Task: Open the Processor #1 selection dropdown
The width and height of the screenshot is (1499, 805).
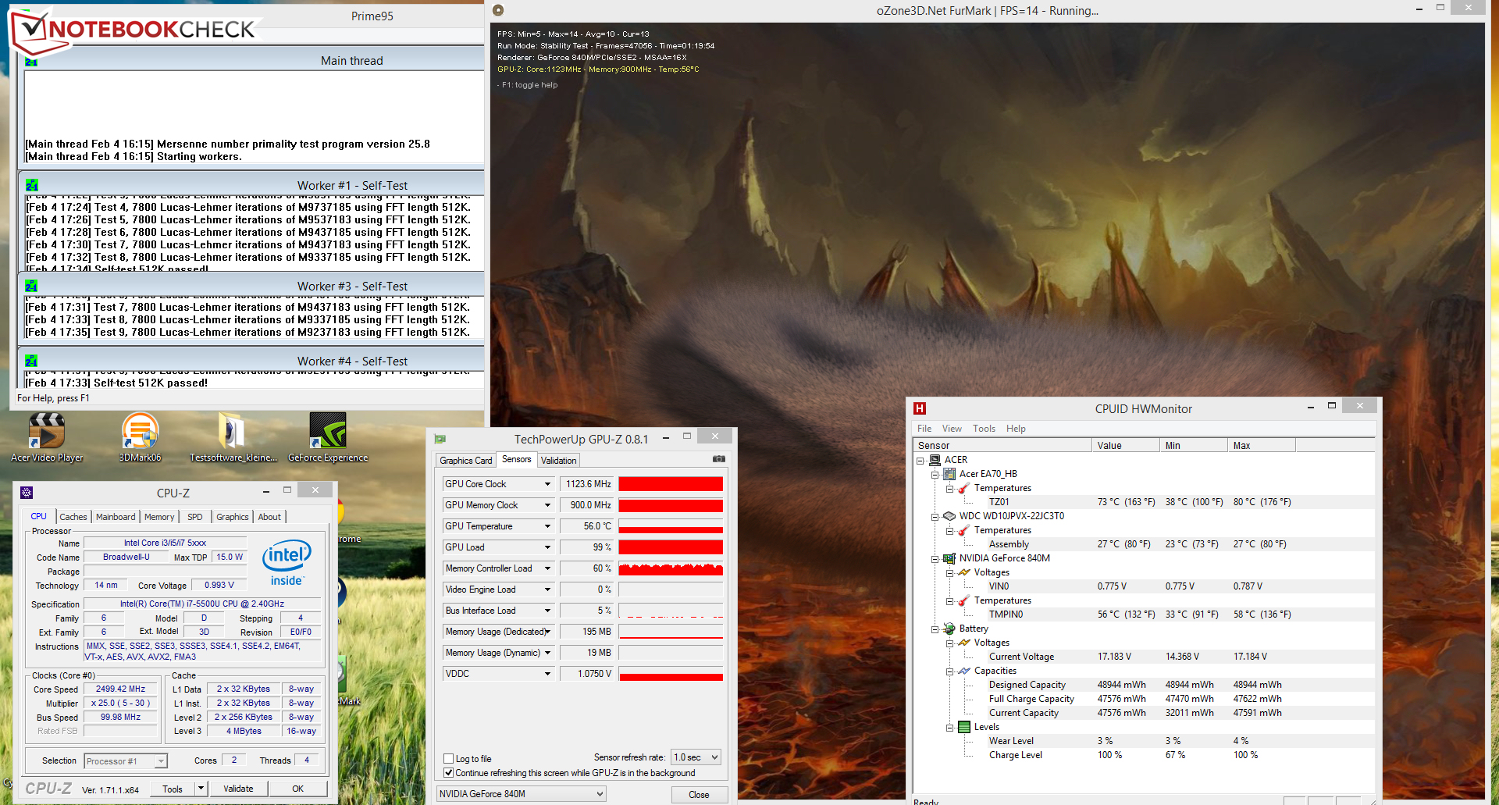Action: tap(126, 761)
